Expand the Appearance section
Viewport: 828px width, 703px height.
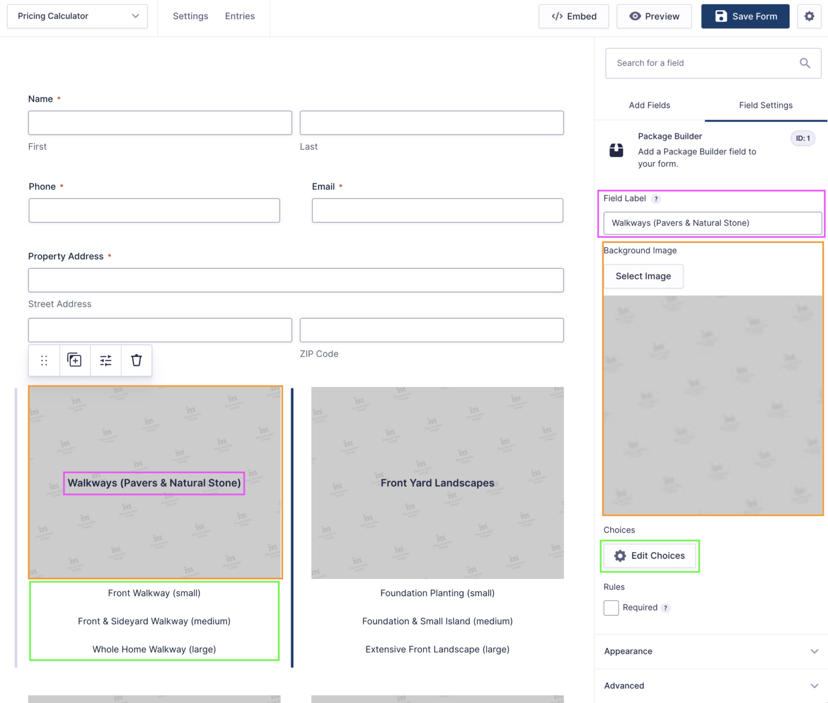click(711, 651)
